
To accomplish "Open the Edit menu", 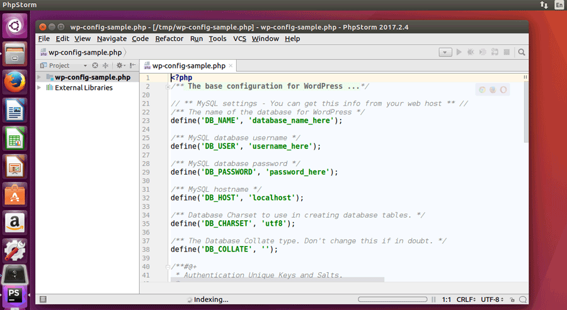I will pos(62,38).
